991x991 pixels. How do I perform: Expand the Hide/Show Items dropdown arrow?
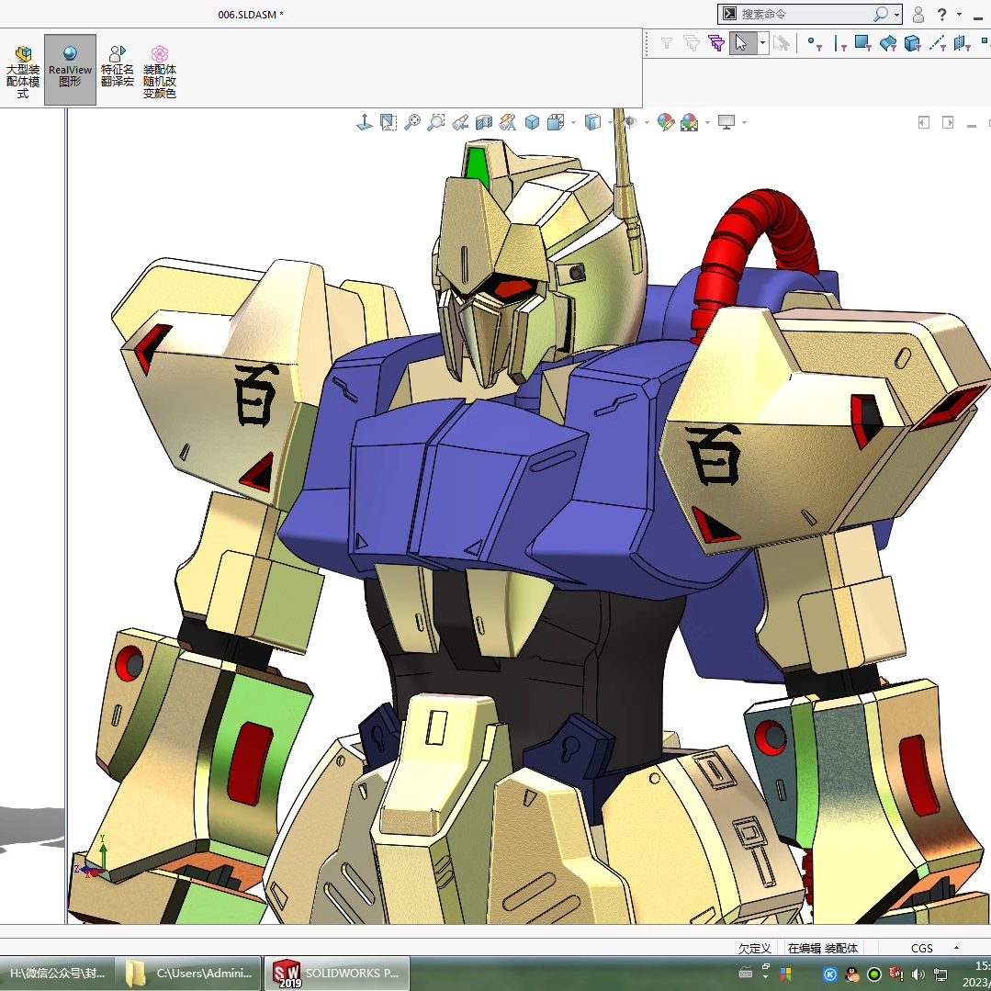[610, 122]
